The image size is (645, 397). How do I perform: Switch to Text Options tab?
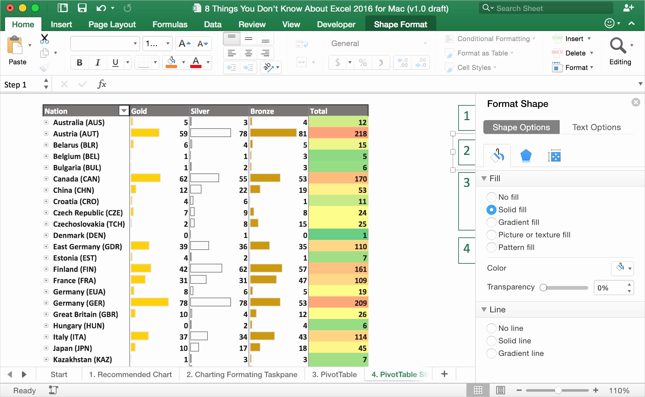tap(596, 127)
